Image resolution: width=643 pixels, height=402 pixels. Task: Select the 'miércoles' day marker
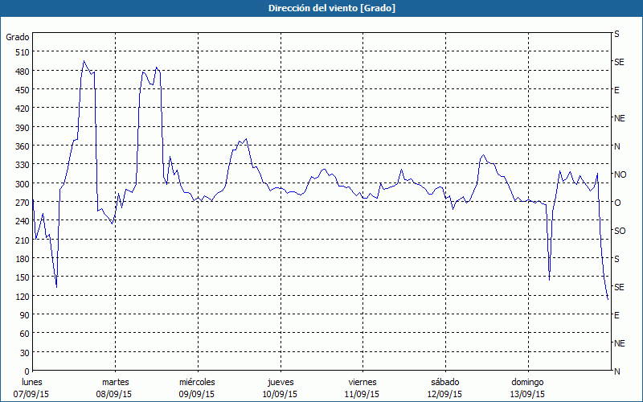click(x=197, y=382)
